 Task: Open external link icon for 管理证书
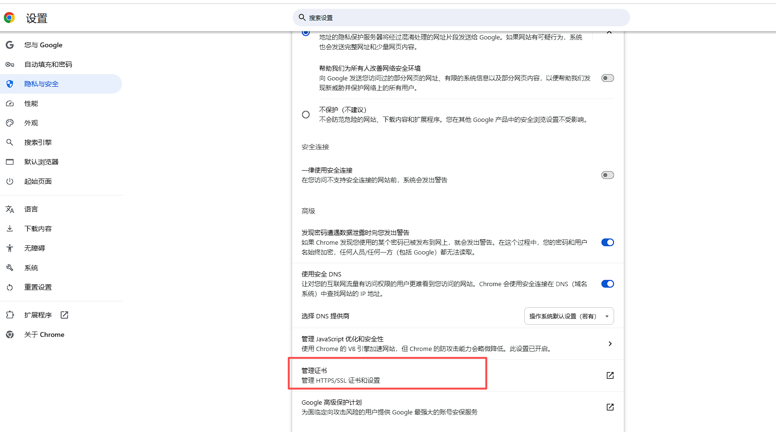click(x=610, y=375)
